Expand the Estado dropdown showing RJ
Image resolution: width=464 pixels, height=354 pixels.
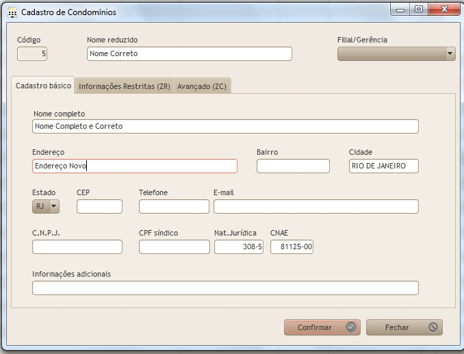54,206
